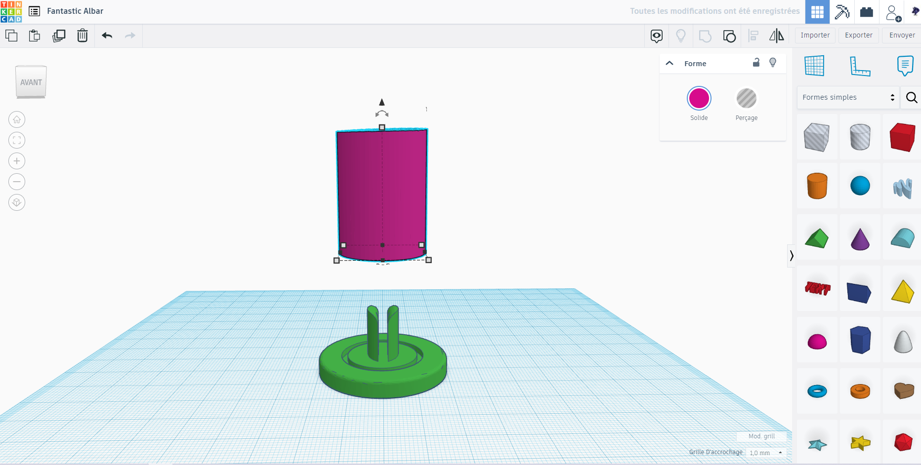This screenshot has height=465, width=921.
Task: Pick the light blue scribble shape
Action: pyautogui.click(x=903, y=188)
